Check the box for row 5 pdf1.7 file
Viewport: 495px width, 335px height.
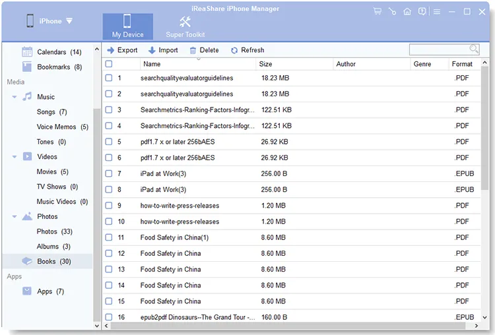coord(109,142)
